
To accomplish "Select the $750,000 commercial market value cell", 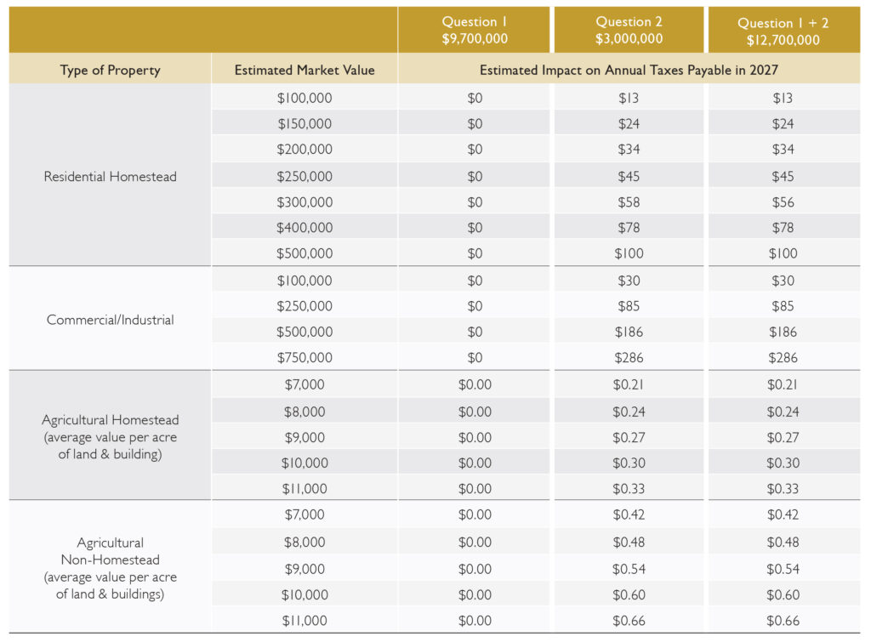I will tap(305, 357).
